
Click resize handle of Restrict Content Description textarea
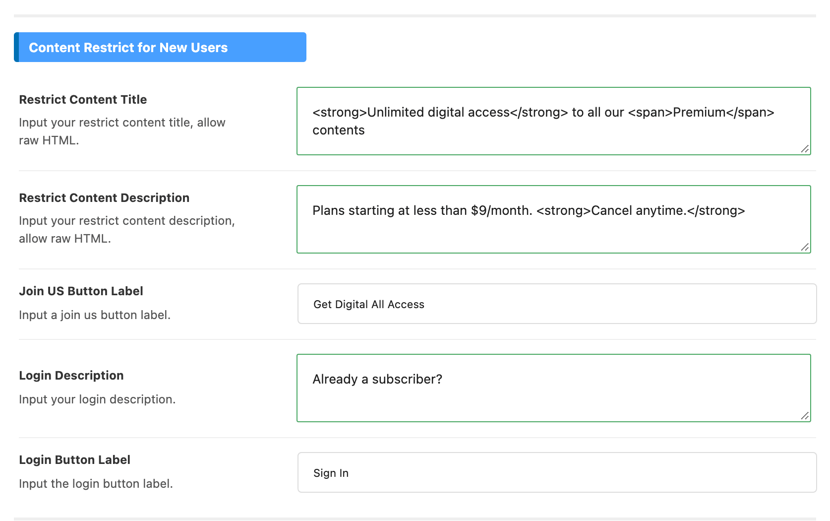click(x=805, y=248)
